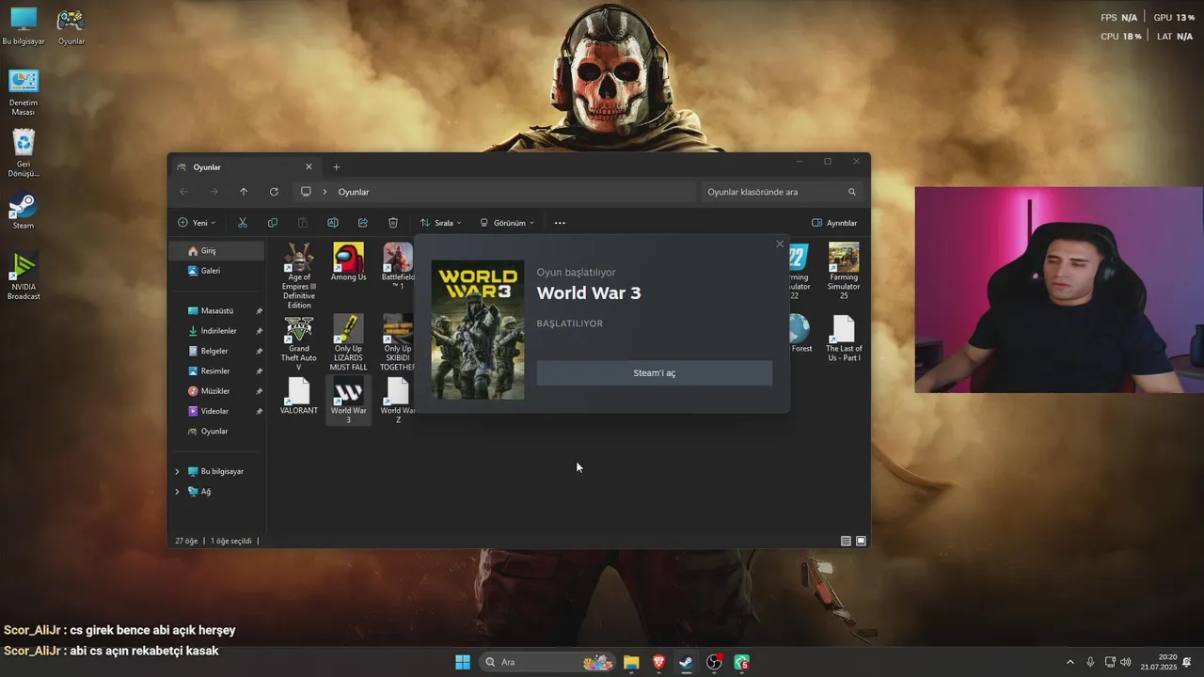
Task: Click the address bar computer icon
Action: point(306,192)
